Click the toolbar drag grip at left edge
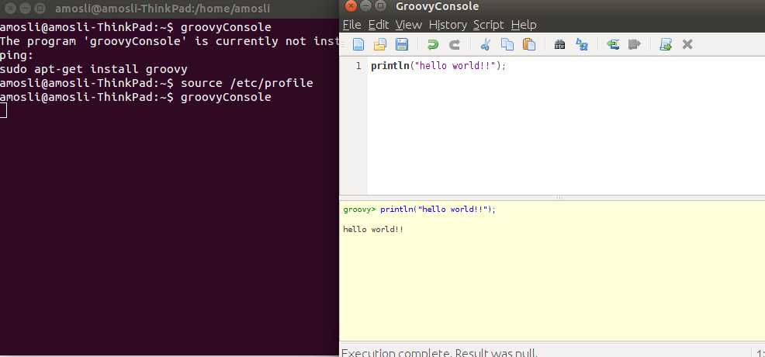Screen dimensions: 765x357 click(x=342, y=44)
